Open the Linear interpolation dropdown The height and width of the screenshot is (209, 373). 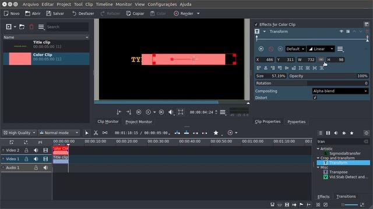[x=321, y=49]
